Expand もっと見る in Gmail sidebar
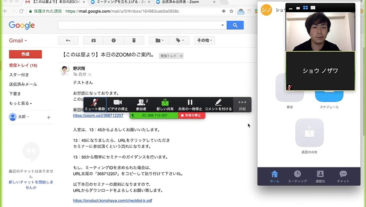Viewport: 366px width, 207px height. [20, 103]
